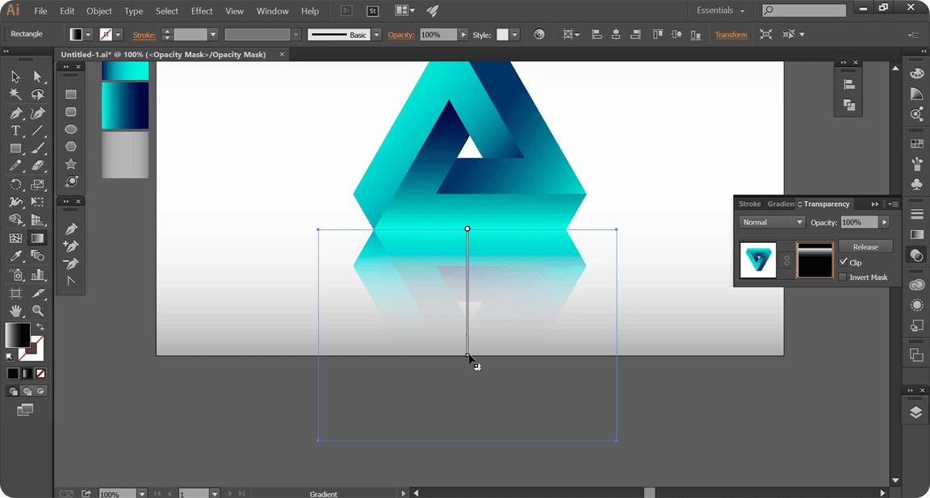The width and height of the screenshot is (930, 498).
Task: Select the Type tool
Action: click(15, 131)
